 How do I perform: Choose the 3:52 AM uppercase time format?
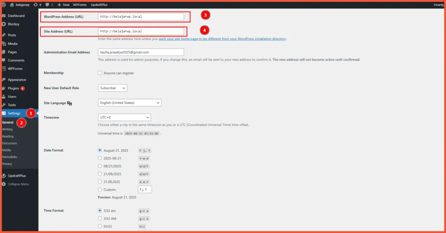tap(100, 218)
